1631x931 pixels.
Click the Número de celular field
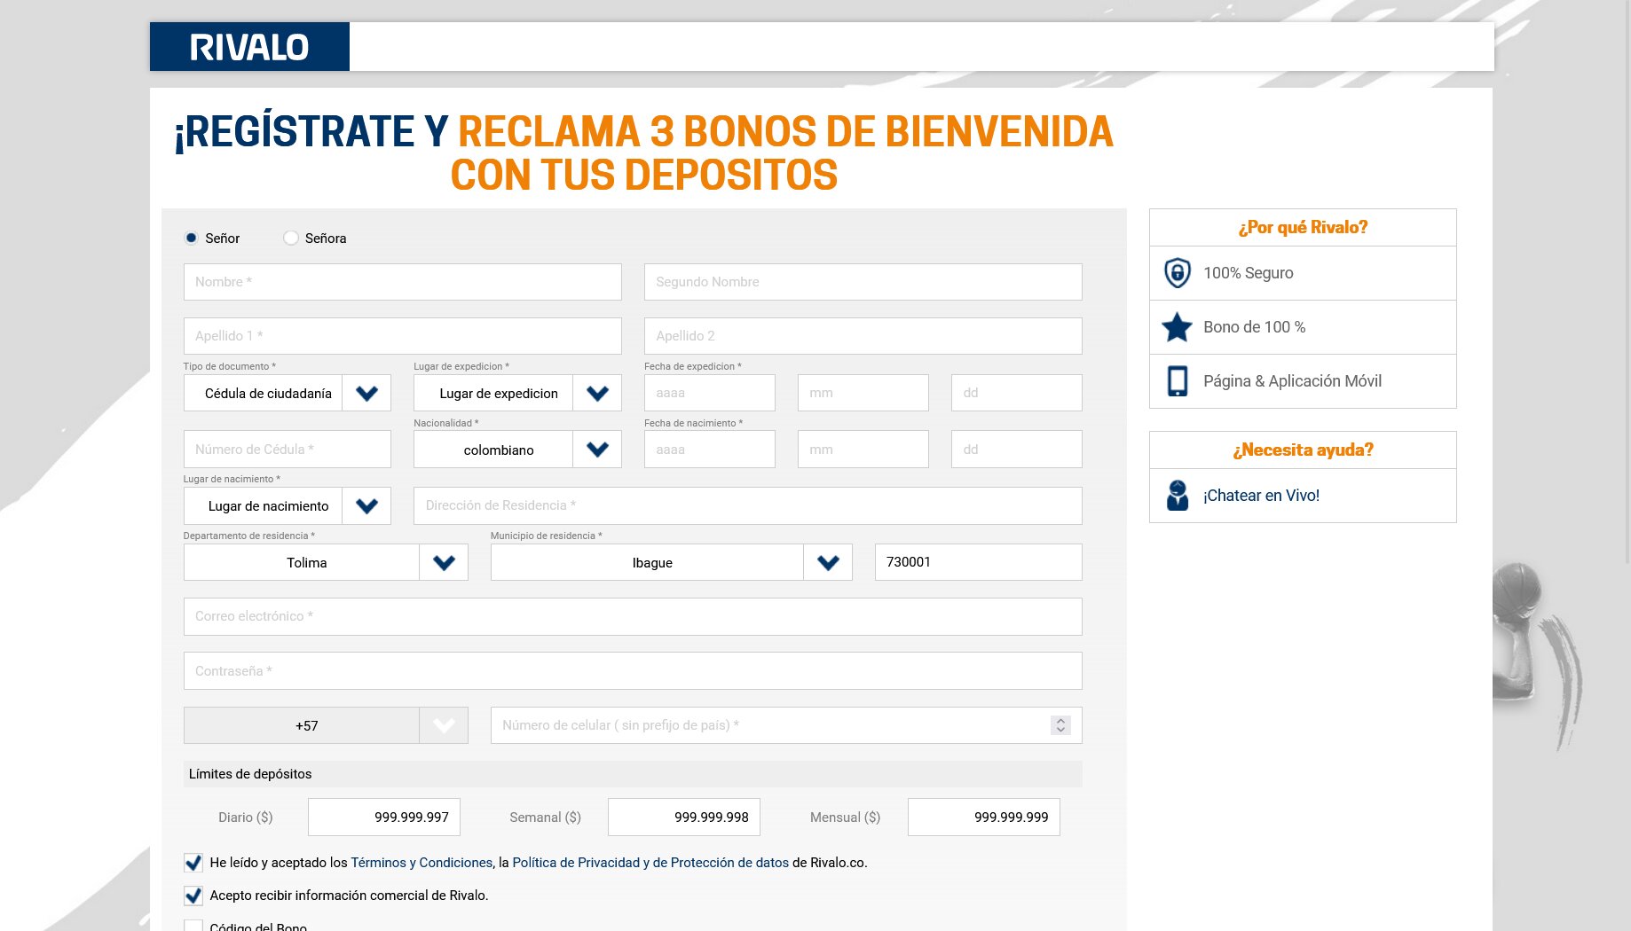pos(786,725)
